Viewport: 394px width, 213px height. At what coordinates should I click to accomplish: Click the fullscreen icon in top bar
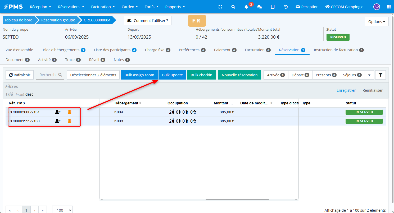click(220, 7)
